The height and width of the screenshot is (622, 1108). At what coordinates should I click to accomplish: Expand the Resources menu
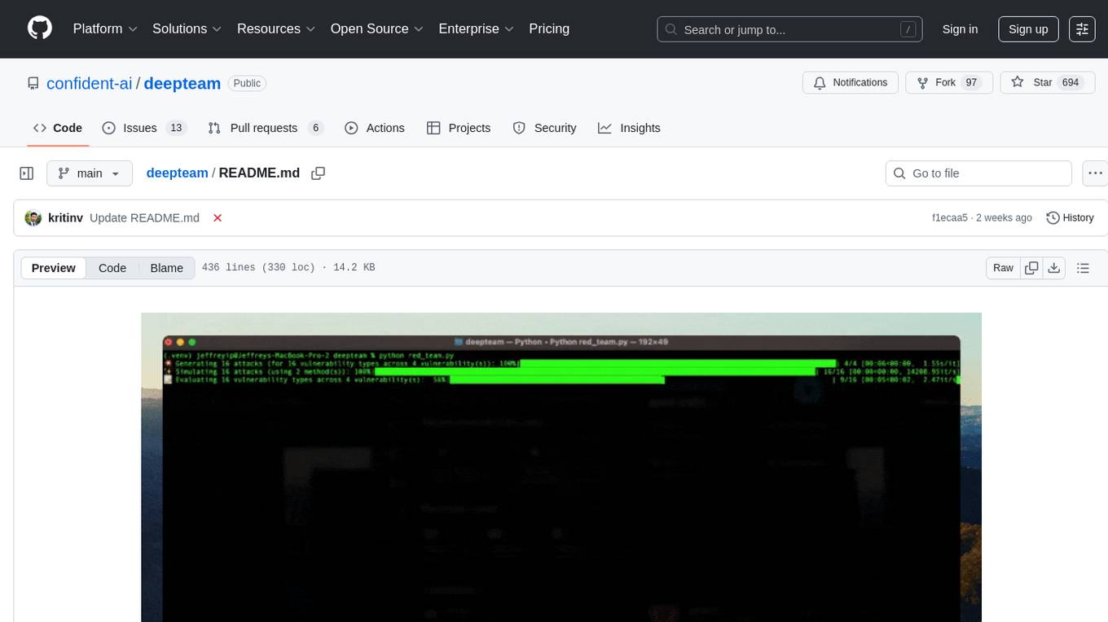click(276, 28)
